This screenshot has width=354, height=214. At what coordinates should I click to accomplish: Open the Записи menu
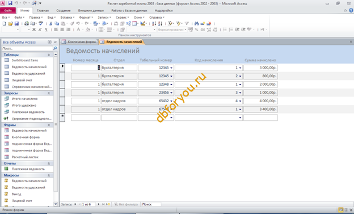click(x=104, y=18)
